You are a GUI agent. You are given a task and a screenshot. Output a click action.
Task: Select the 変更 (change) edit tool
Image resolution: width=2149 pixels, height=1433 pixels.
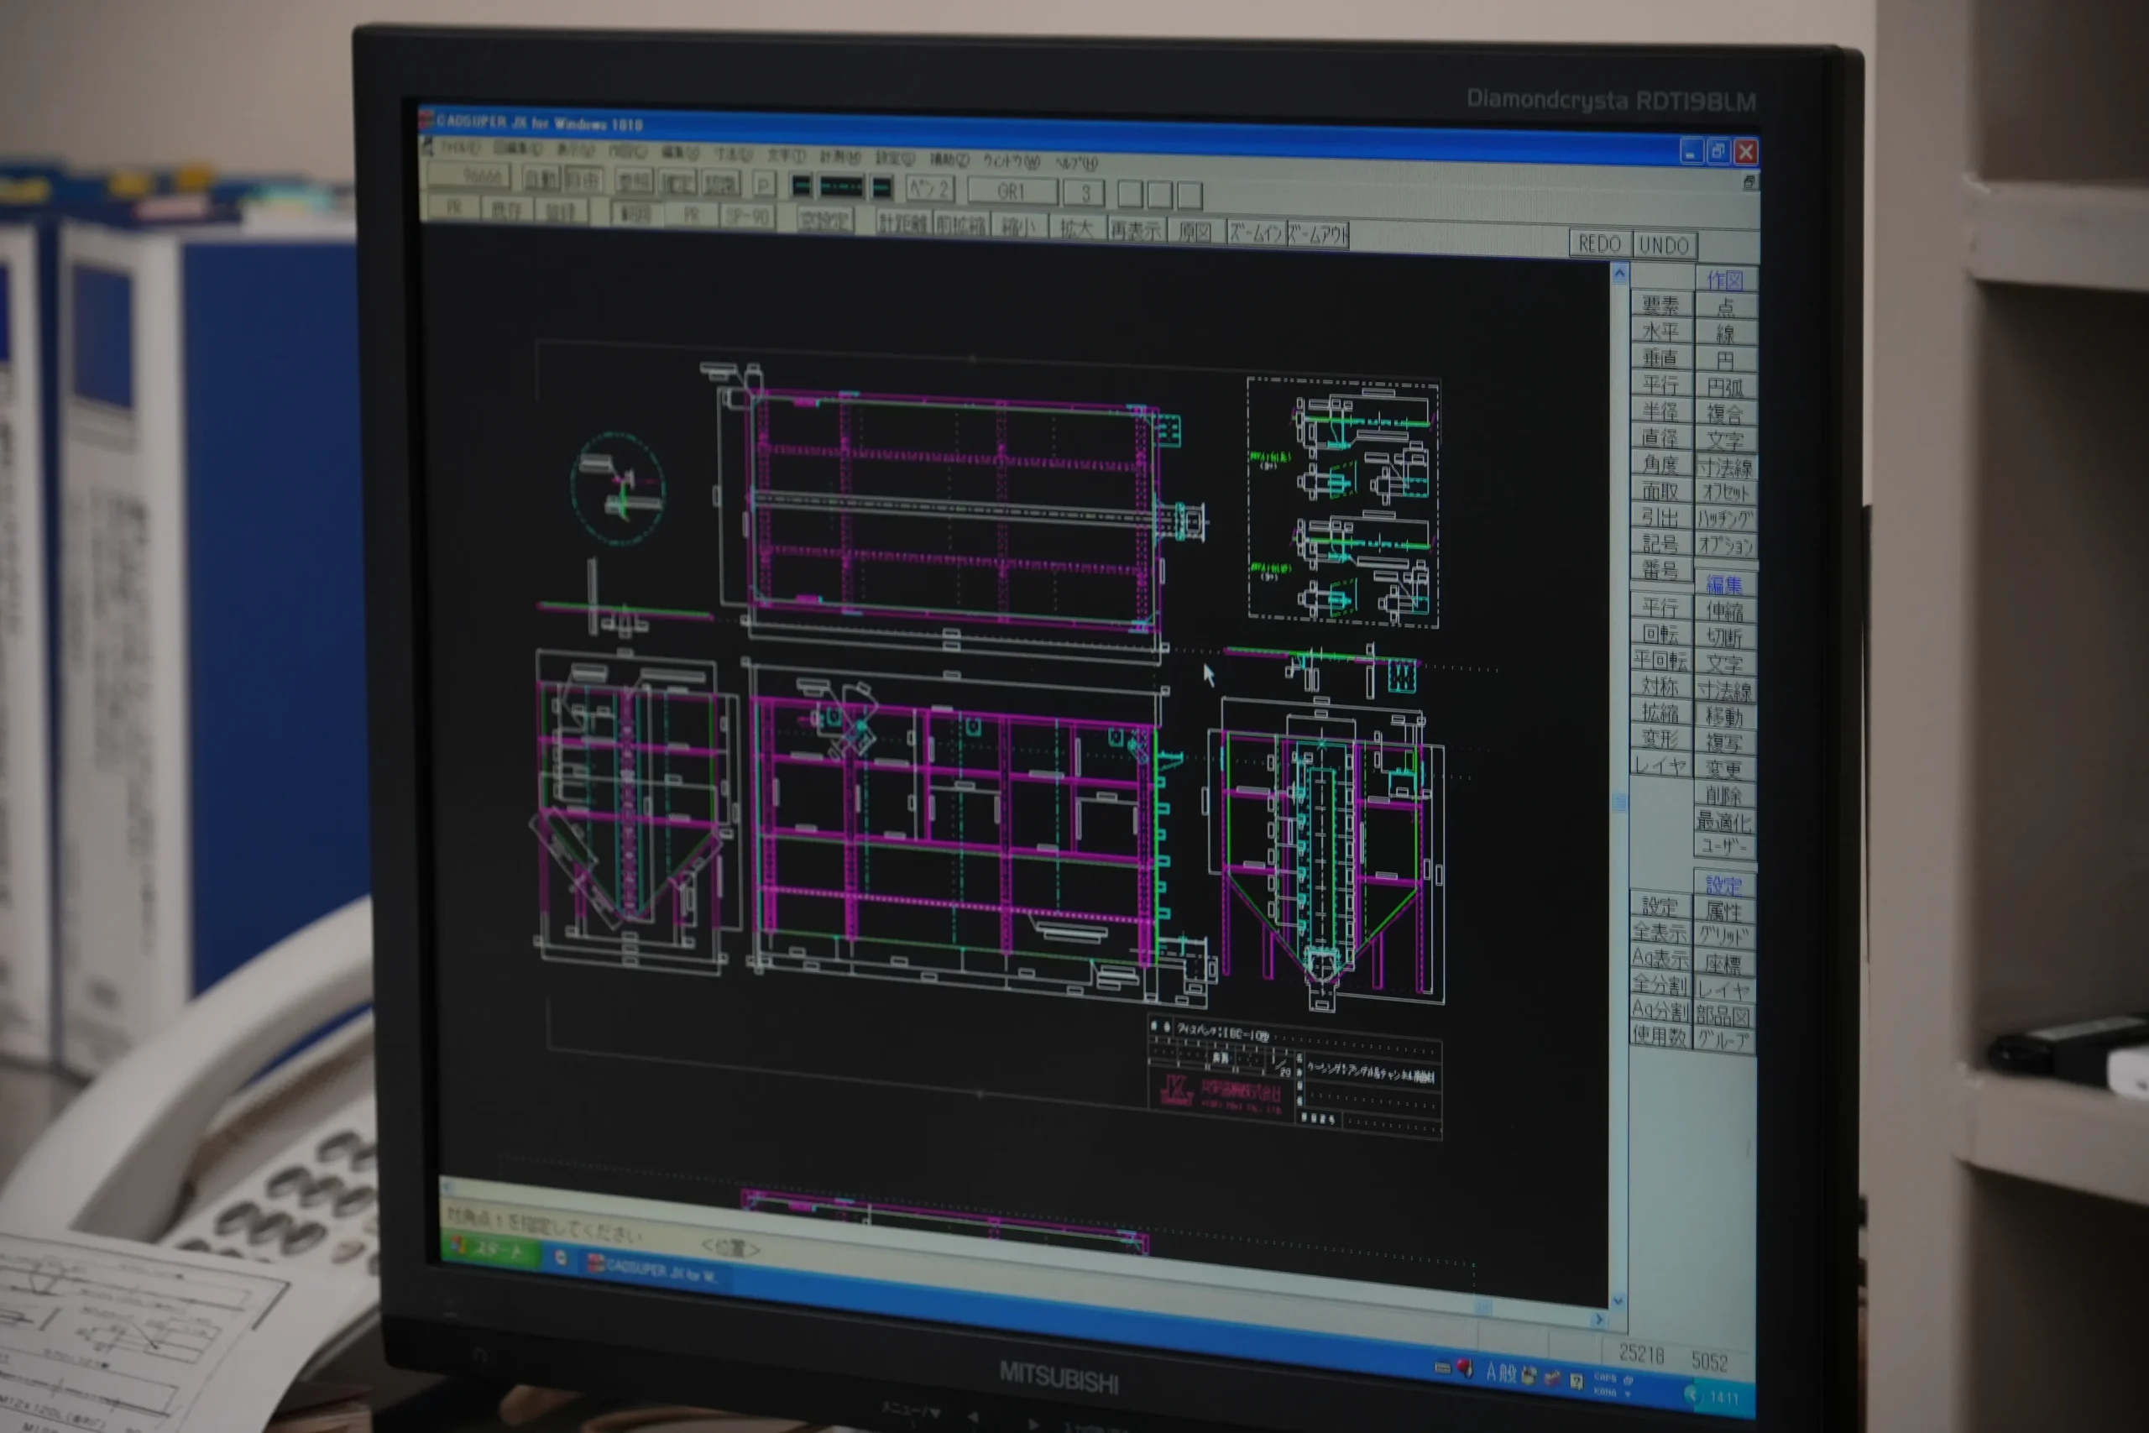click(1725, 770)
